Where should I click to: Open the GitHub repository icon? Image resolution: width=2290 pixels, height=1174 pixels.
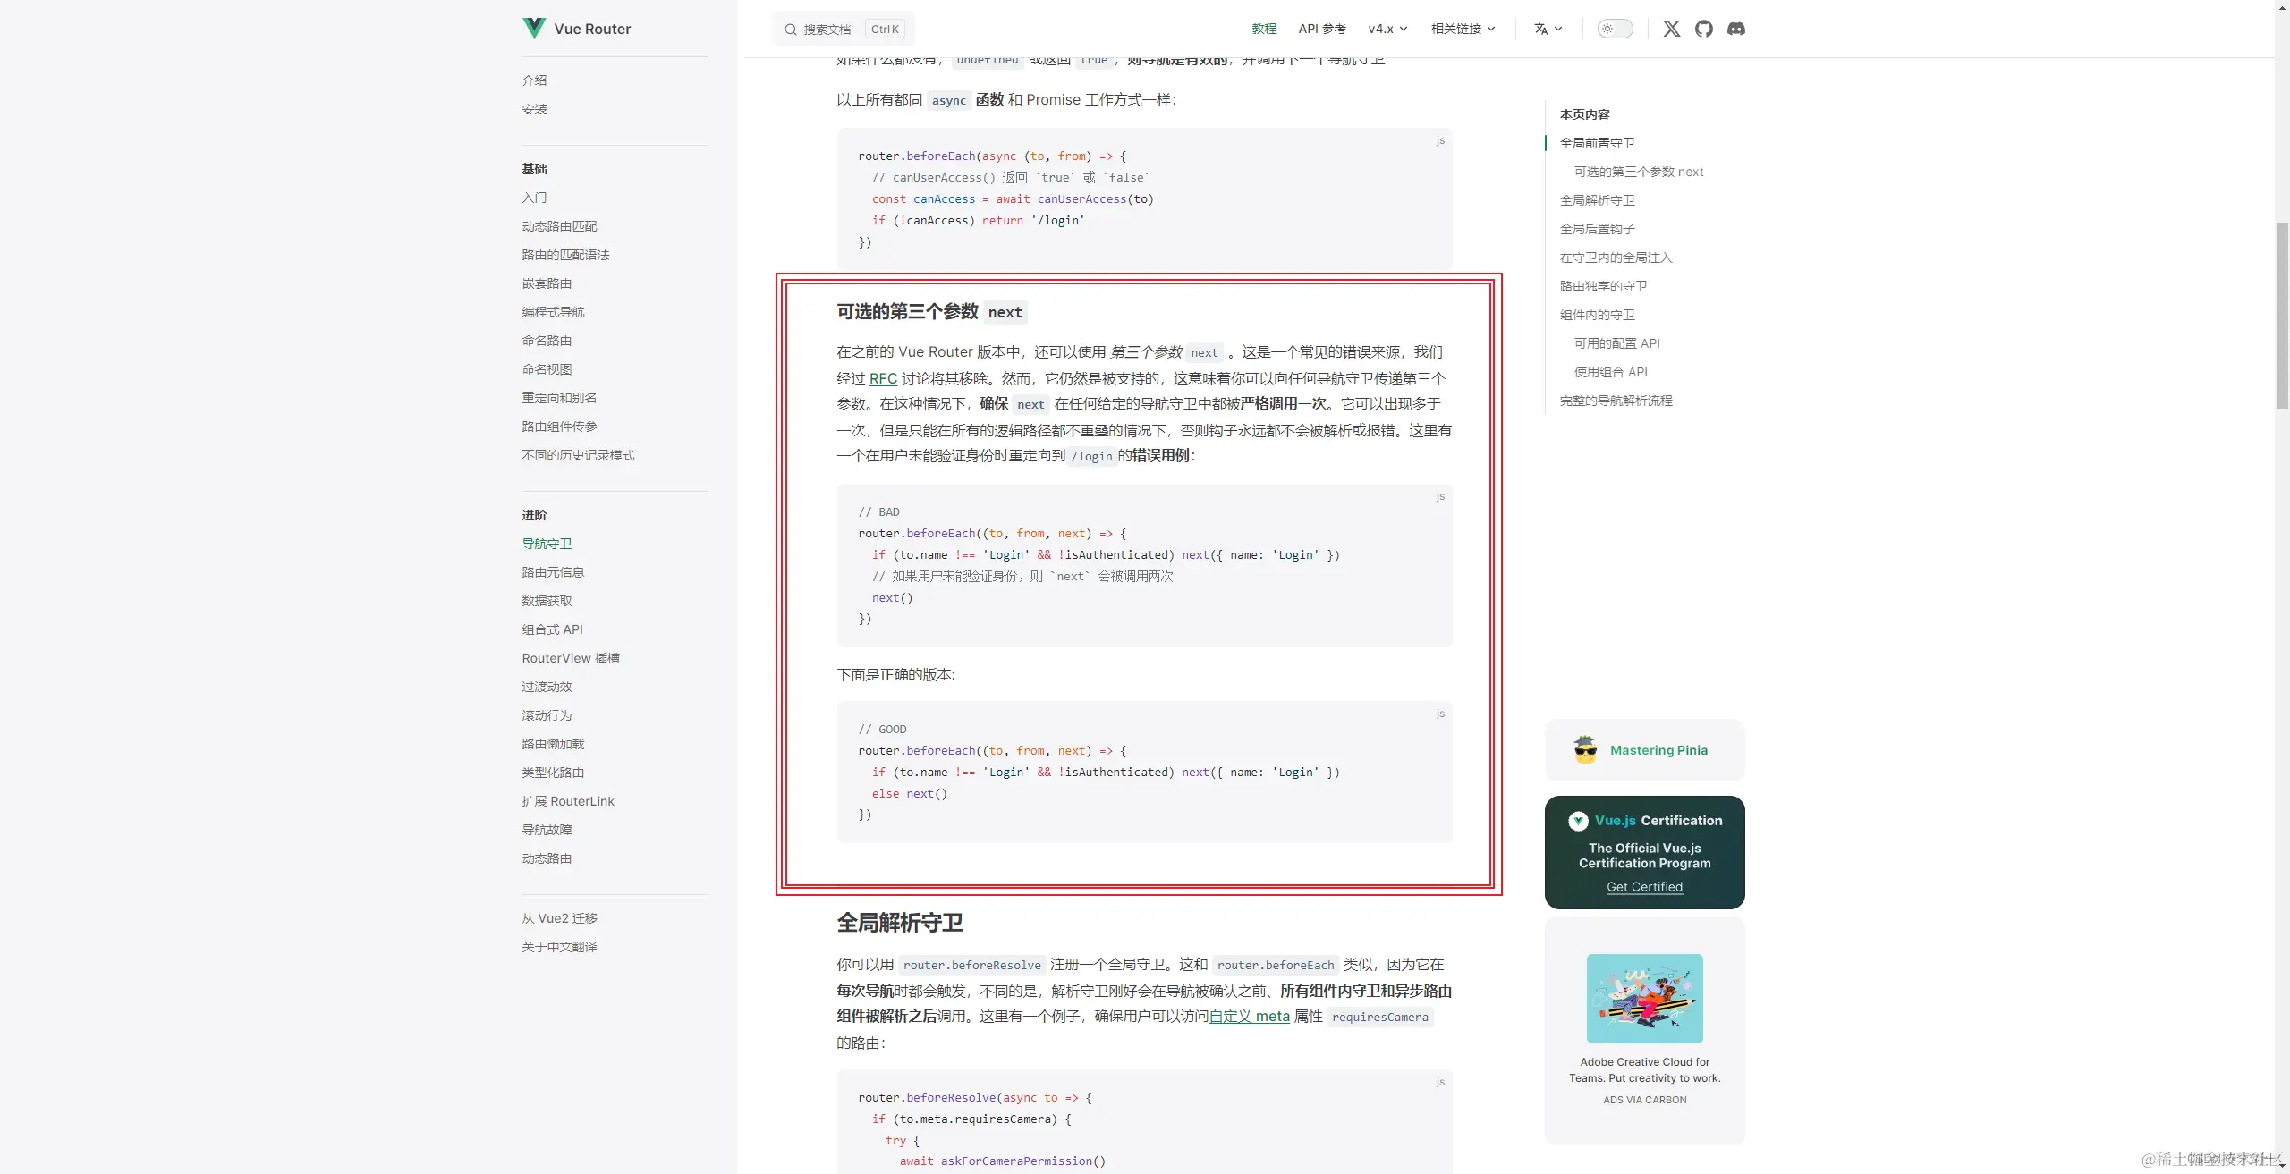pos(1703,28)
